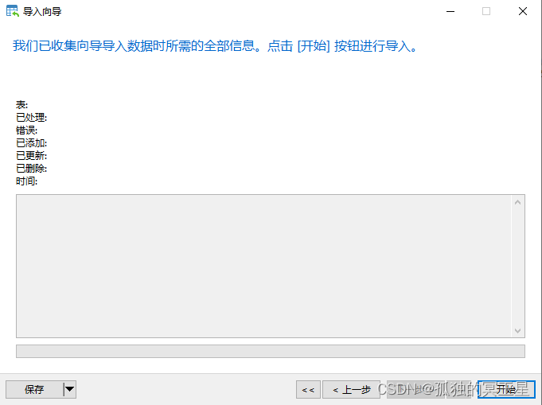Click the log scrollbar up arrow
Viewport: 542px width, 405px height.
pos(517,202)
